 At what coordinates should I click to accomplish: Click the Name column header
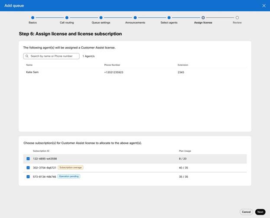[x=29, y=65]
